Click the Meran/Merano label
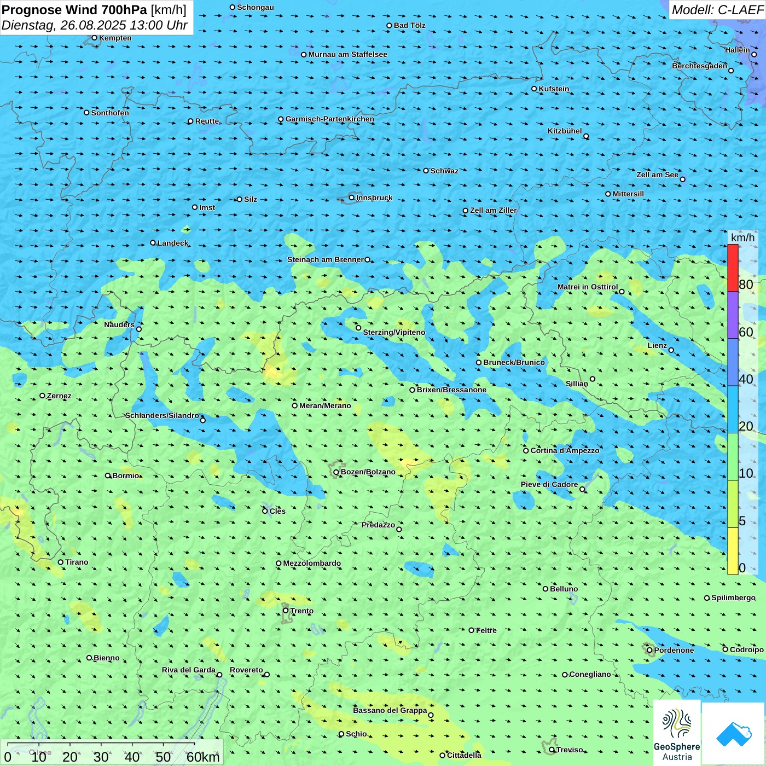This screenshot has height=766, width=766. pos(326,405)
